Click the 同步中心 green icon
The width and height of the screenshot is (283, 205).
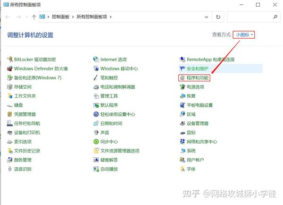pos(96,142)
